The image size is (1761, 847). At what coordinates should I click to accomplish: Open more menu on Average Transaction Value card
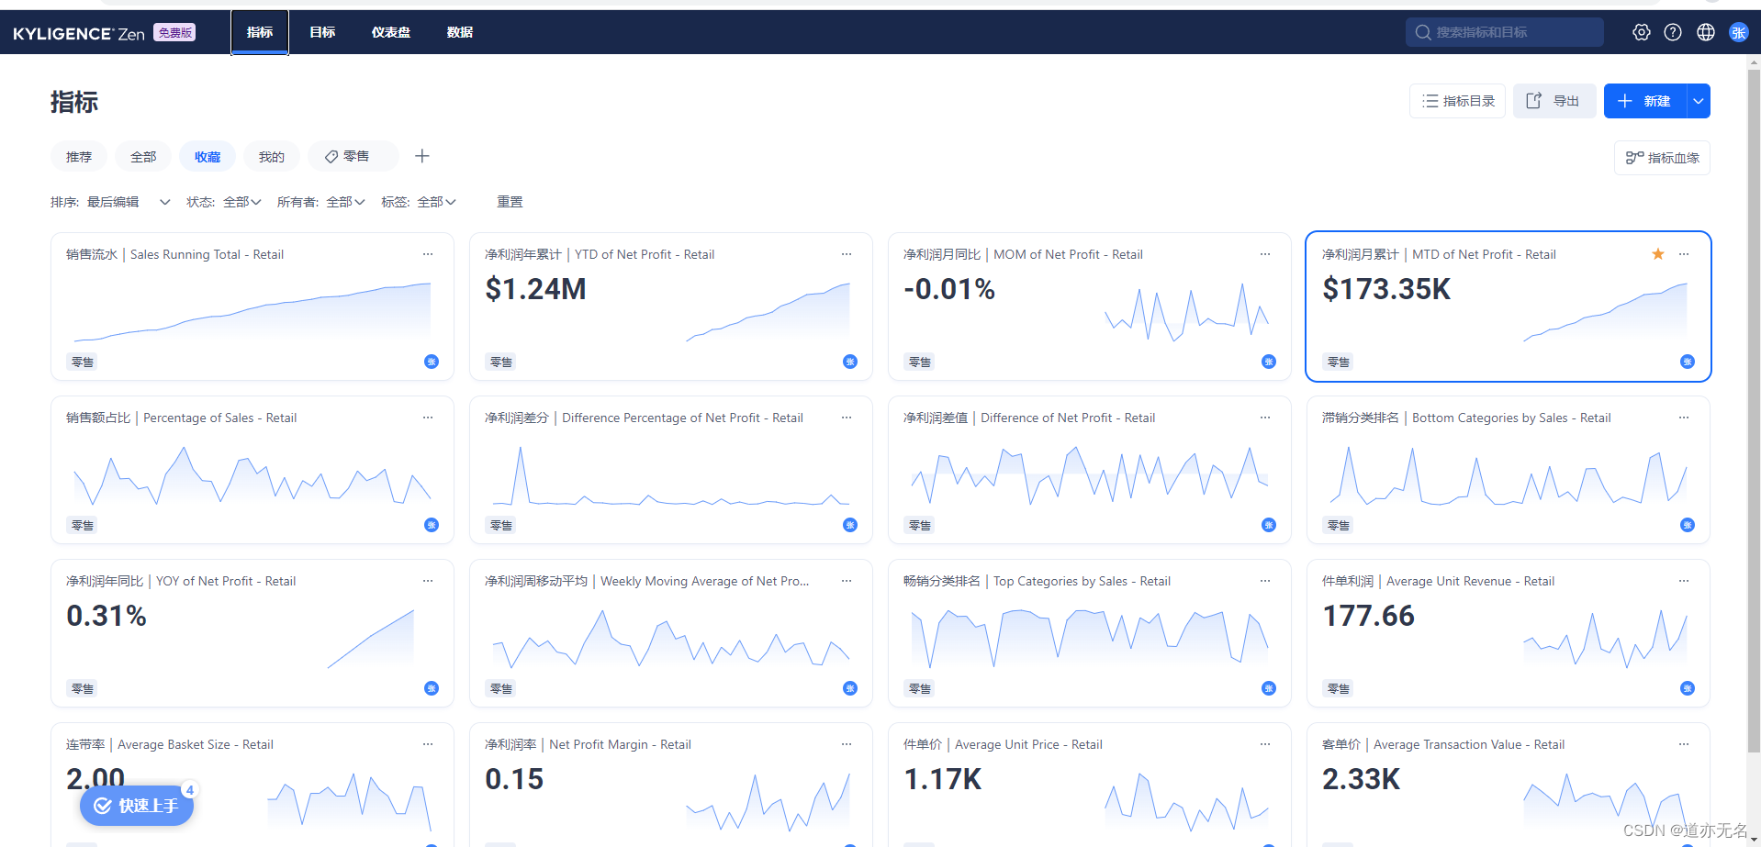coord(1684,744)
